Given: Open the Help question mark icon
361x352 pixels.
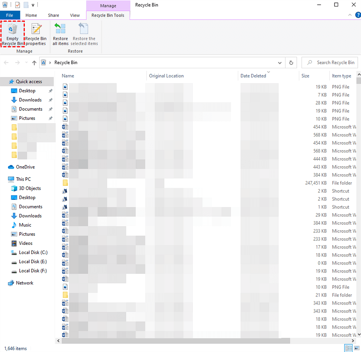Looking at the screenshot, I should (358, 15).
